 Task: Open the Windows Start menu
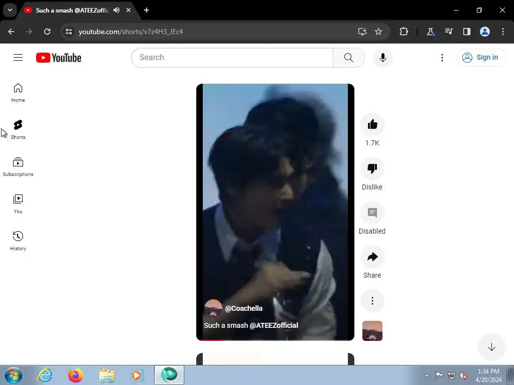click(x=13, y=375)
